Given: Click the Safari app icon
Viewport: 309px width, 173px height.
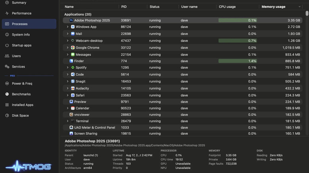Looking at the screenshot, I should tap(73, 95).
